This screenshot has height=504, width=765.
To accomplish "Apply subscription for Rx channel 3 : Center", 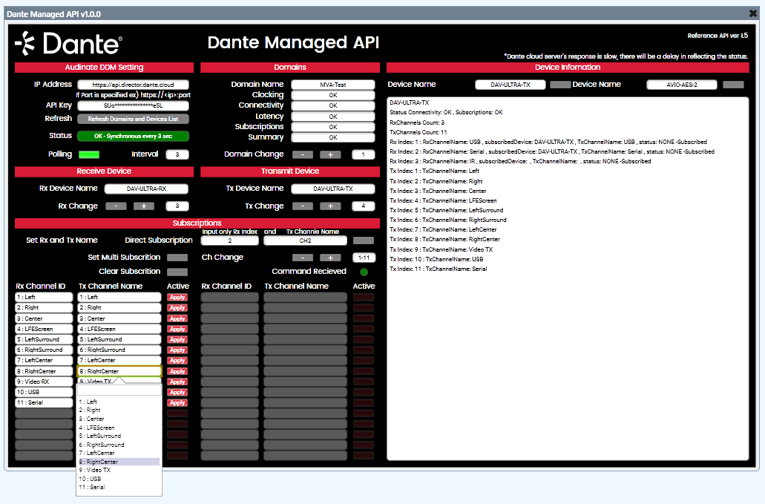I will point(177,318).
